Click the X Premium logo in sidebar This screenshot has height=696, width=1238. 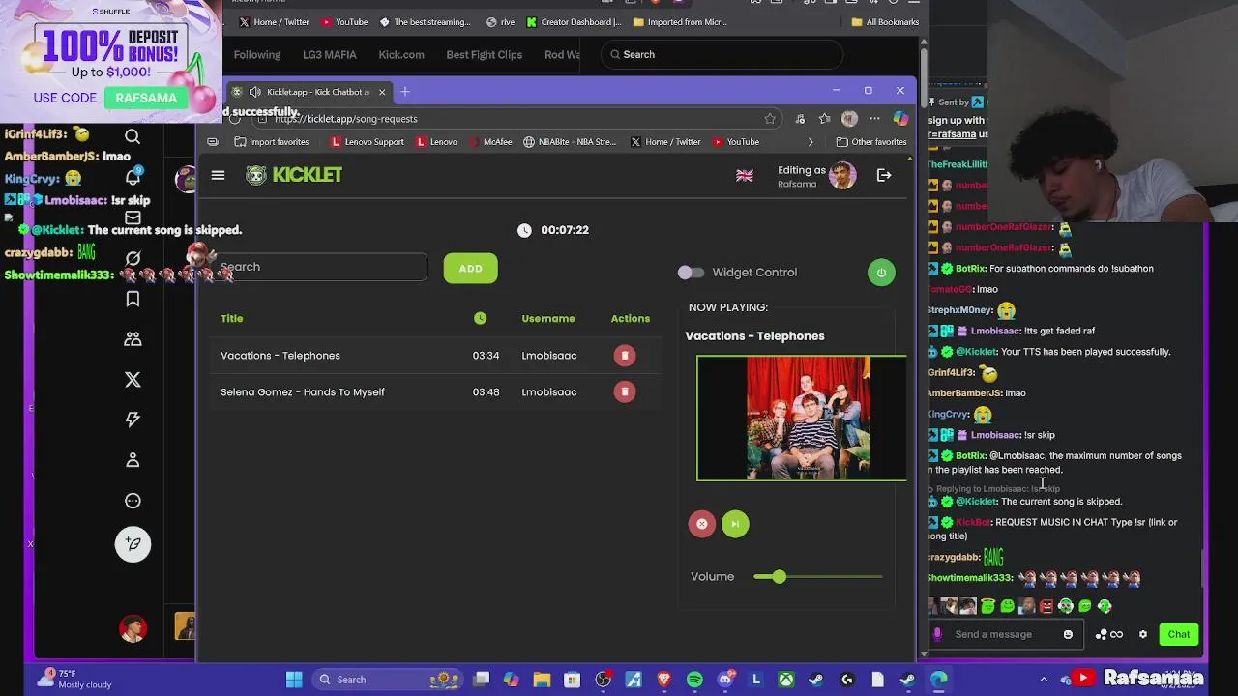tap(133, 380)
